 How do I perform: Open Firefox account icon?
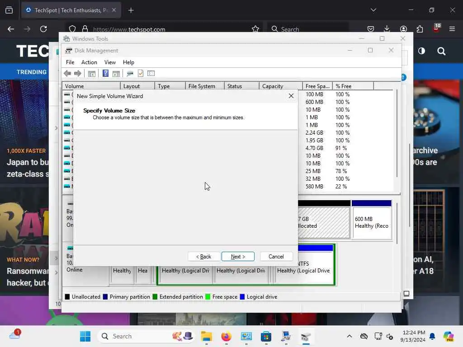pos(403,29)
